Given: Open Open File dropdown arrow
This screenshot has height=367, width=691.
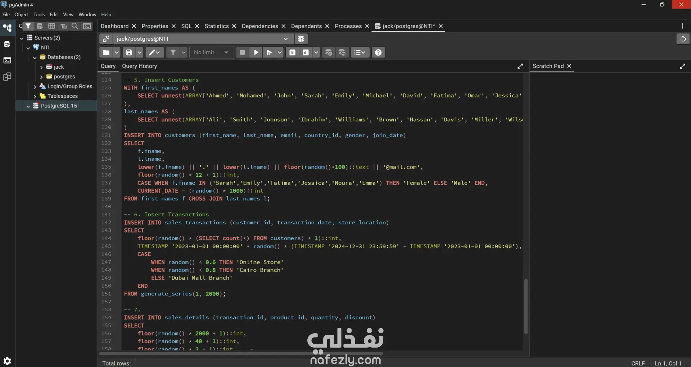Looking at the screenshot, I should point(117,52).
